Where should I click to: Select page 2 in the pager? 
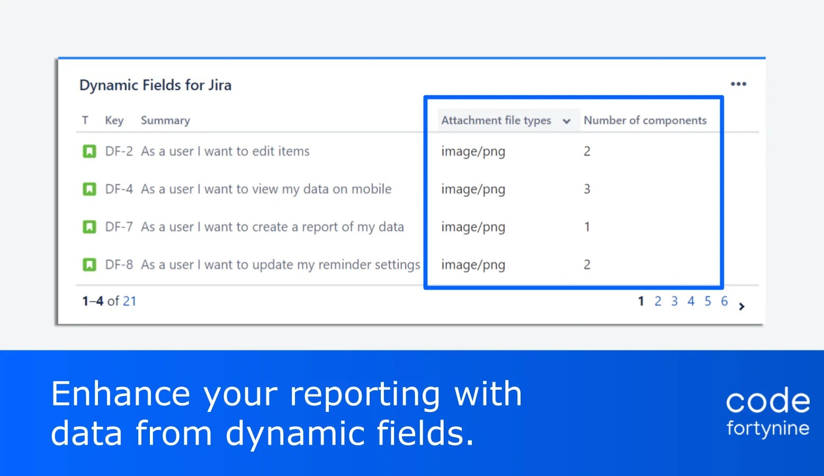[658, 301]
